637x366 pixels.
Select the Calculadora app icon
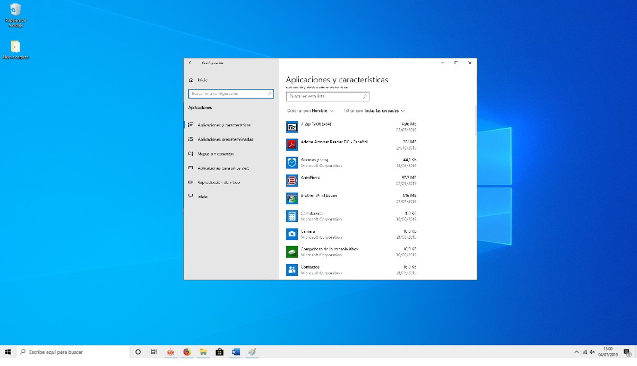[292, 216]
